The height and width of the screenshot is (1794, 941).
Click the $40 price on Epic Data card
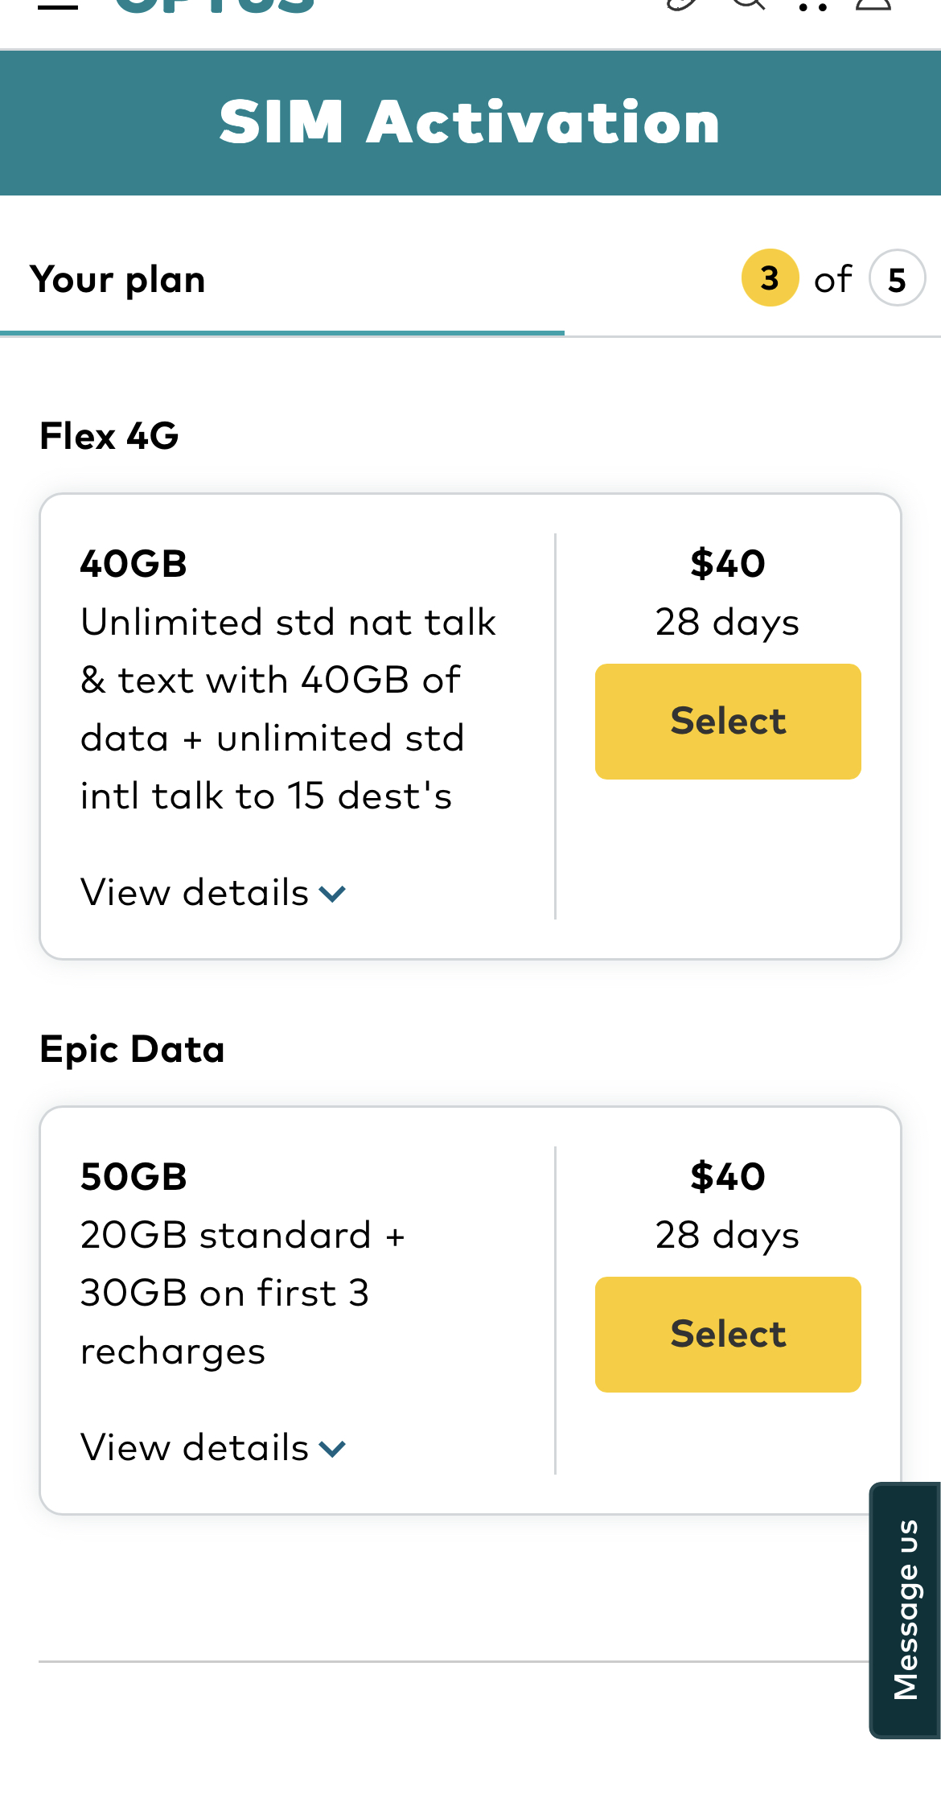coord(728,1177)
